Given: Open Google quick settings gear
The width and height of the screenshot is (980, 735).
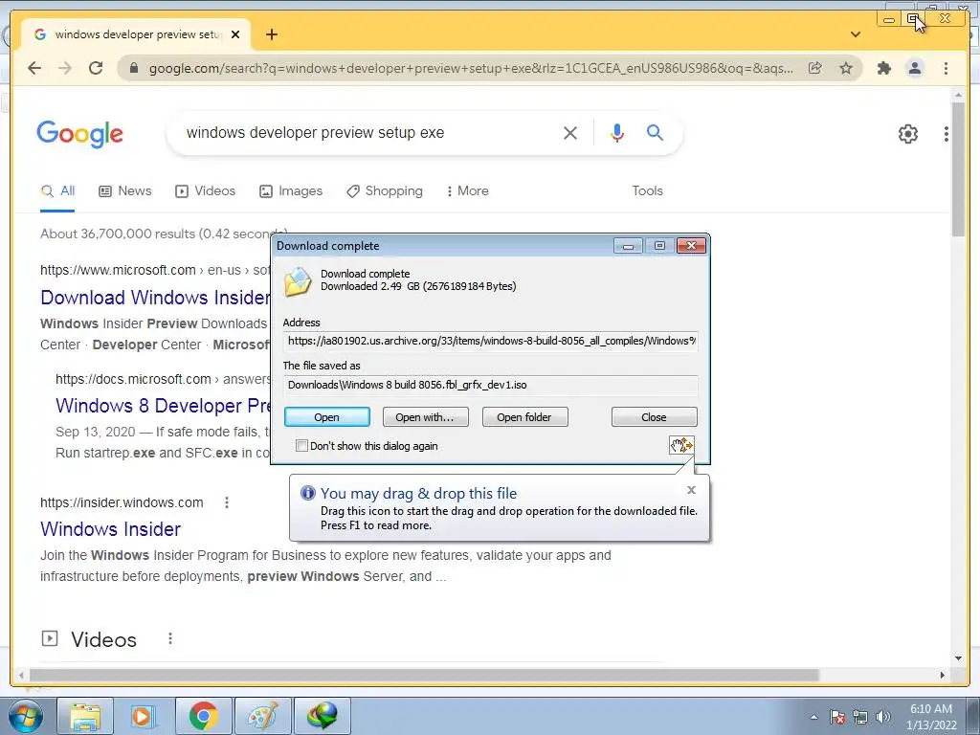Looking at the screenshot, I should coord(907,134).
